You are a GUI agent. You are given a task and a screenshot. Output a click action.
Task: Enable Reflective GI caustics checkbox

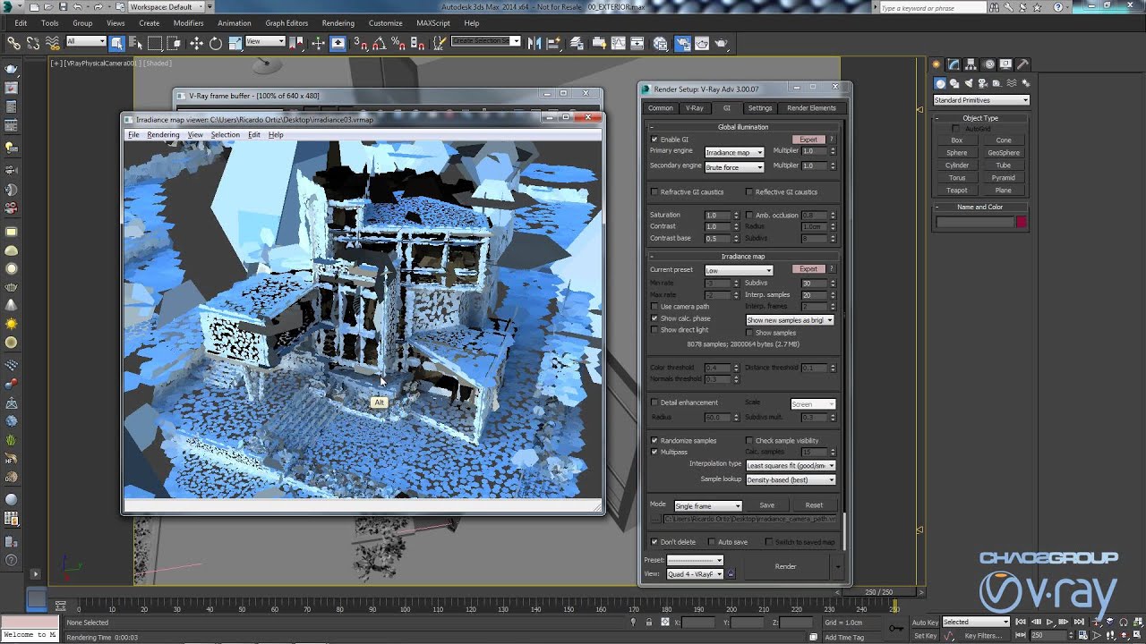[x=749, y=192]
